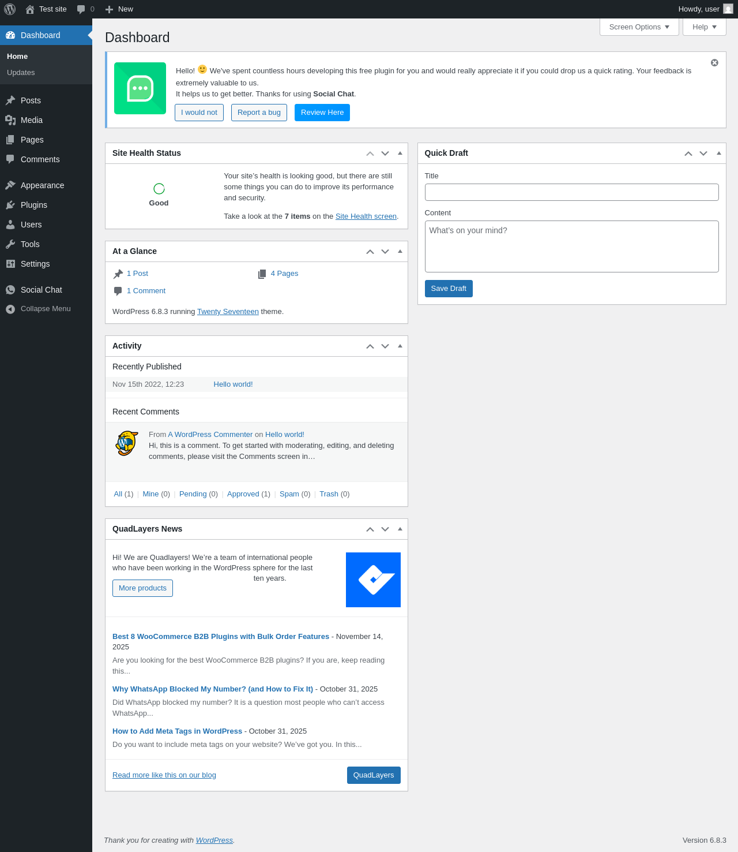
Task: Collapse the Quick Draft panel
Action: (x=718, y=154)
